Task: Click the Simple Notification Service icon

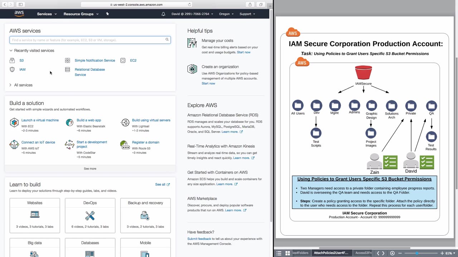Action: [x=67, y=60]
